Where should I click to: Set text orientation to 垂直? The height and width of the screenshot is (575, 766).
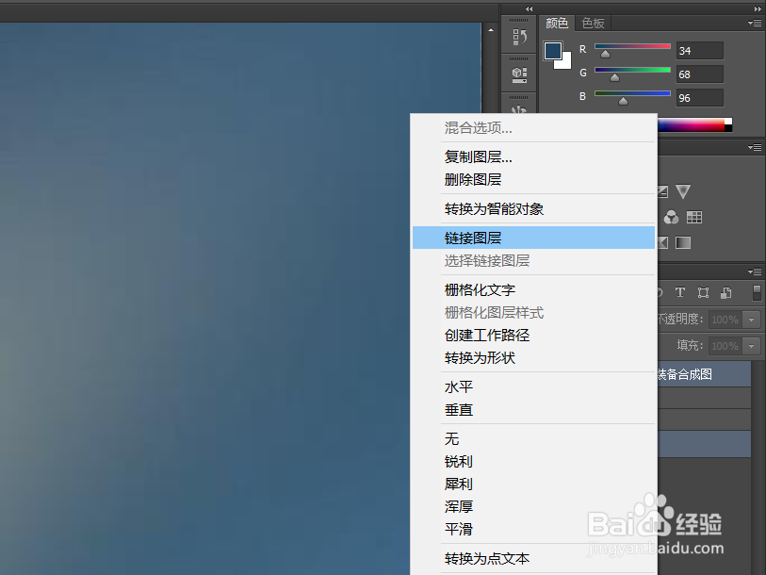click(533, 410)
